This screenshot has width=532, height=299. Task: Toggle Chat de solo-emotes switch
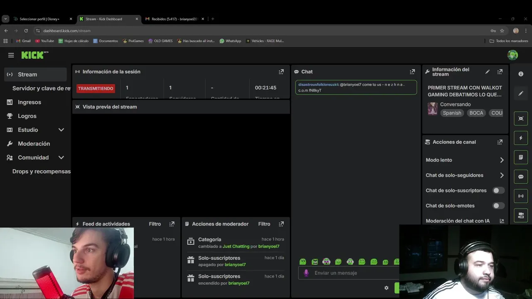[x=498, y=206]
